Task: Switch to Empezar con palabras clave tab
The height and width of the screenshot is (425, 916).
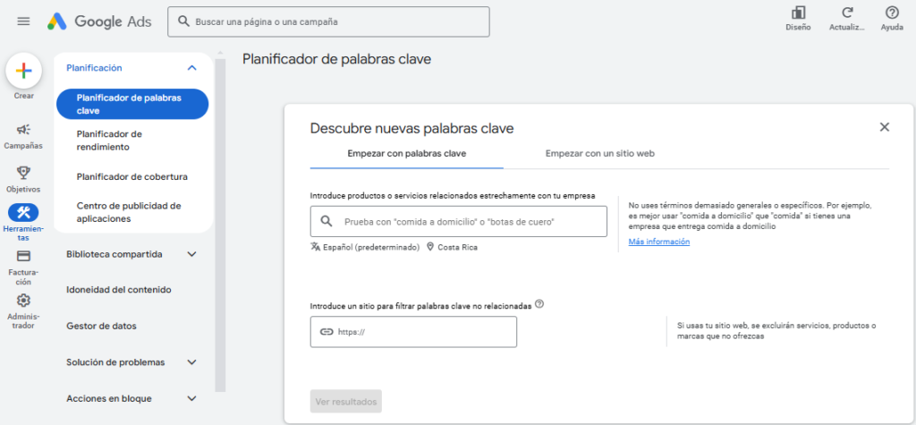Action: [x=407, y=154]
